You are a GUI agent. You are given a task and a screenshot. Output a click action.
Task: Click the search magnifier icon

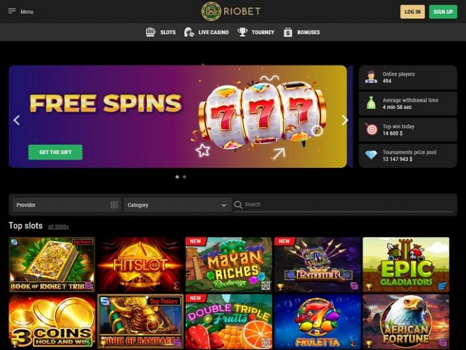pyautogui.click(x=238, y=205)
